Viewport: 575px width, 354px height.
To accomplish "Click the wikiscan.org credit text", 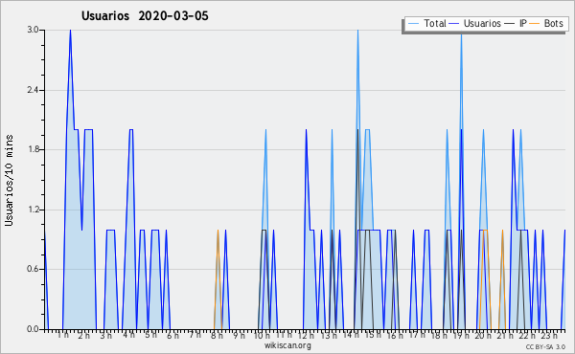I will 287,345.
